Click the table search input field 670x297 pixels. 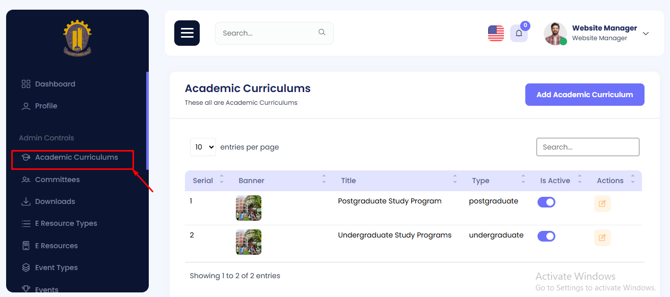[587, 147]
